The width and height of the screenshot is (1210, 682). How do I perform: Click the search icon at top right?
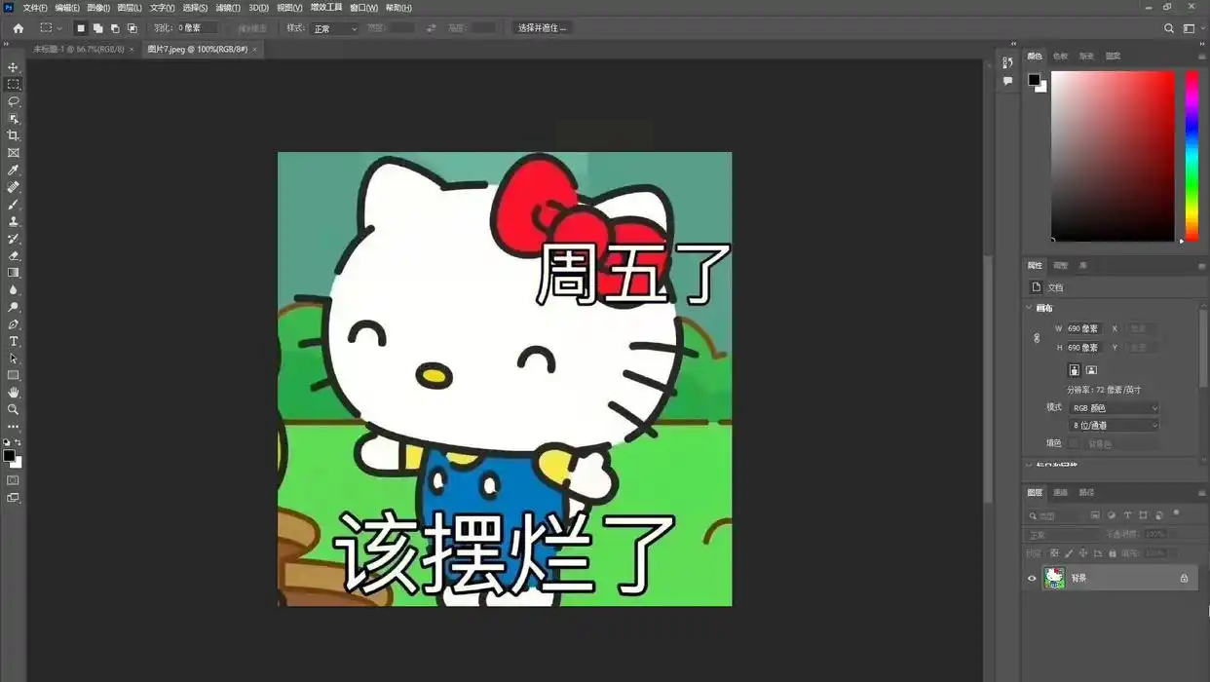tap(1169, 28)
